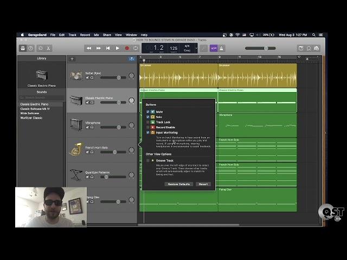
Task: Adjust the SoCal (Kyle) track volume slider
Action: point(113,77)
